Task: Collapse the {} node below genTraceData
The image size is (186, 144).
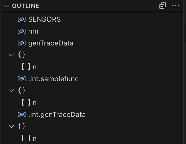Action: tap(11, 55)
